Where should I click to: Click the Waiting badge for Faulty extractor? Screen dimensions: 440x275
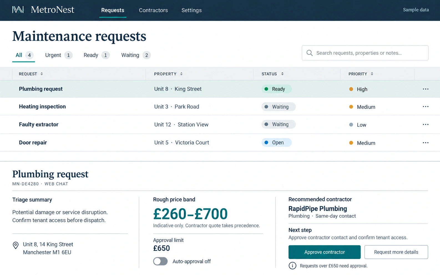pos(279,124)
